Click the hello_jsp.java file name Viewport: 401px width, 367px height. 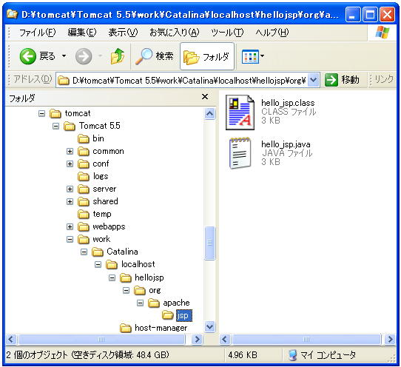point(286,144)
